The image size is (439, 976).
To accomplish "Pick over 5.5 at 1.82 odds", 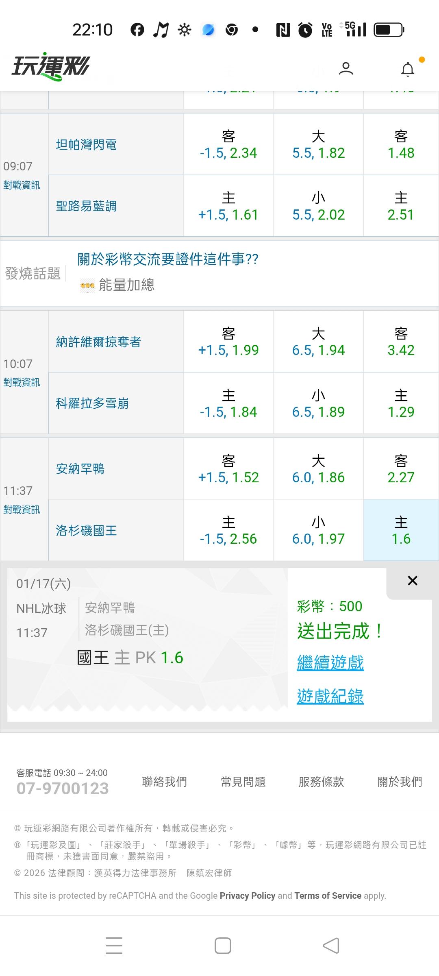I will click(318, 144).
